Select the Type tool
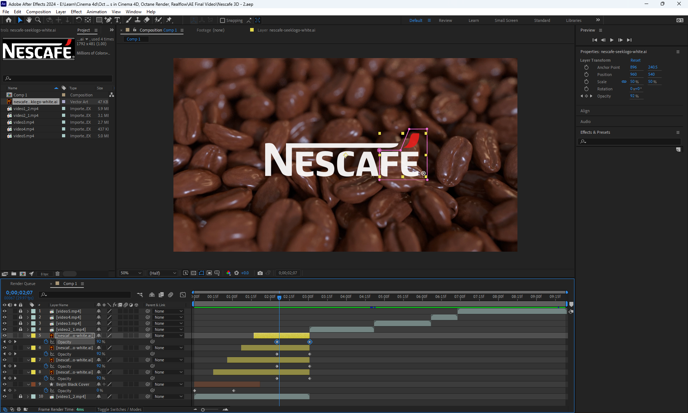The height and width of the screenshot is (413, 688). (117, 20)
